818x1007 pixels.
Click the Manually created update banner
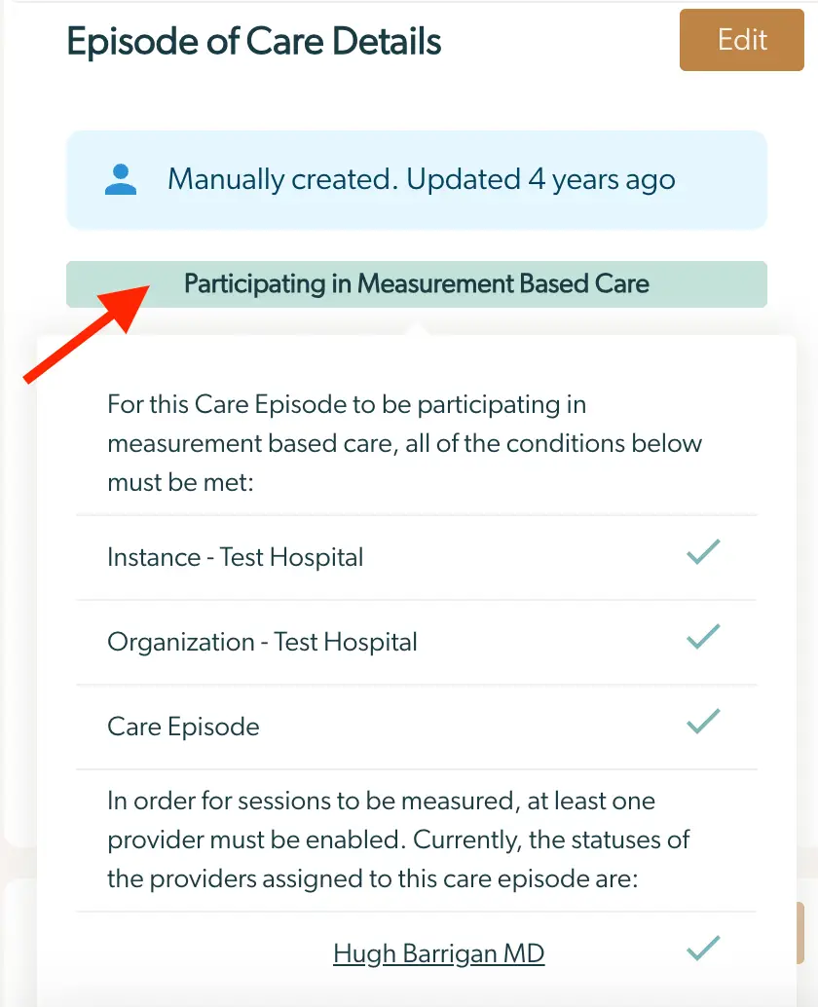click(x=416, y=179)
